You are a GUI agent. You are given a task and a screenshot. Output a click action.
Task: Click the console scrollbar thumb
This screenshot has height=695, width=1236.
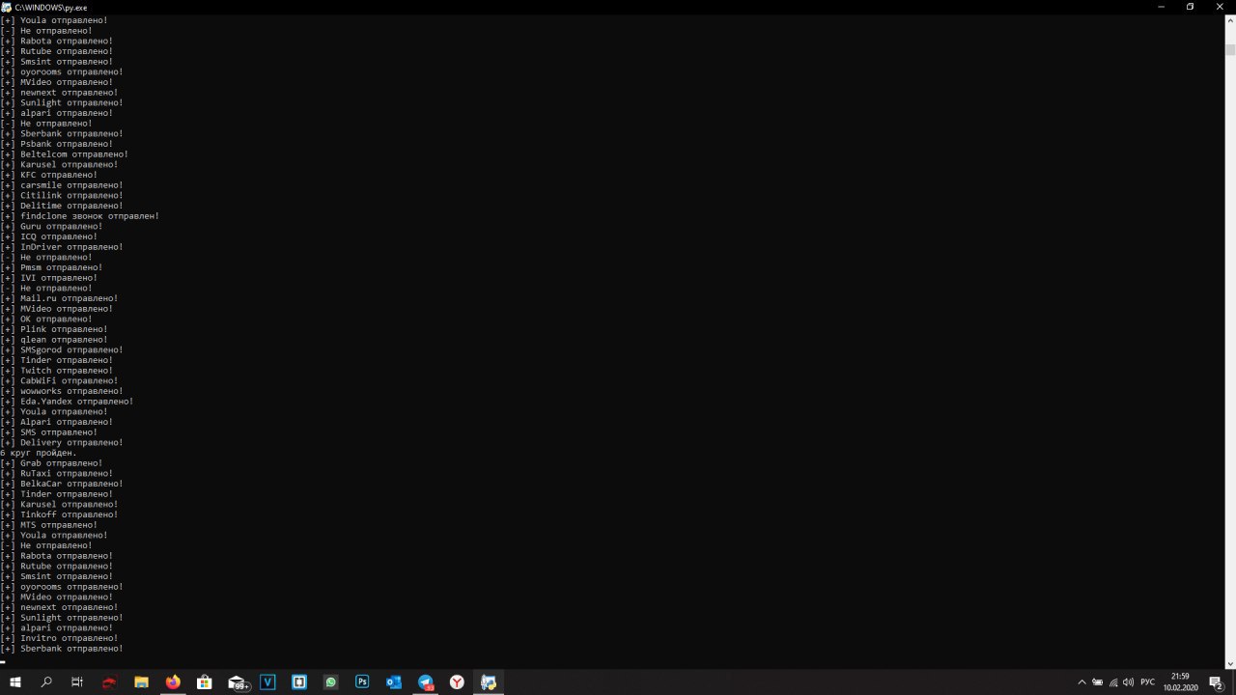1230,50
